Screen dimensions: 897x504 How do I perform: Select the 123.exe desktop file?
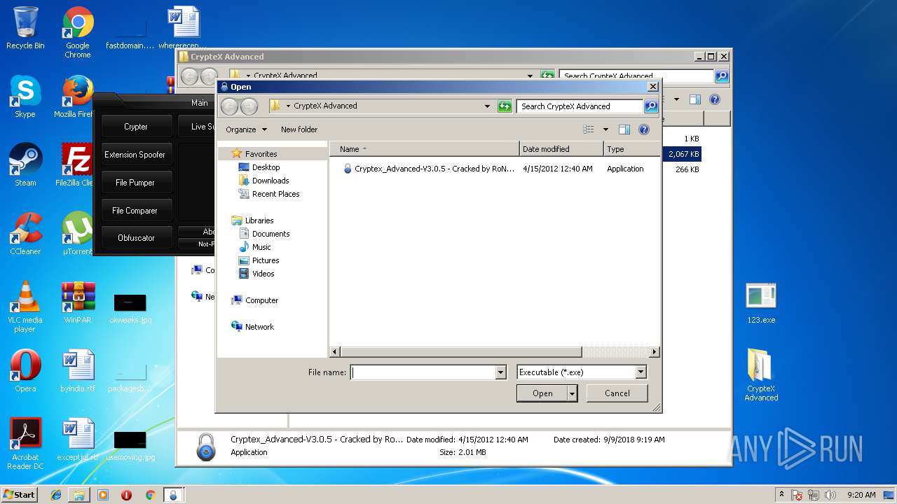761,303
